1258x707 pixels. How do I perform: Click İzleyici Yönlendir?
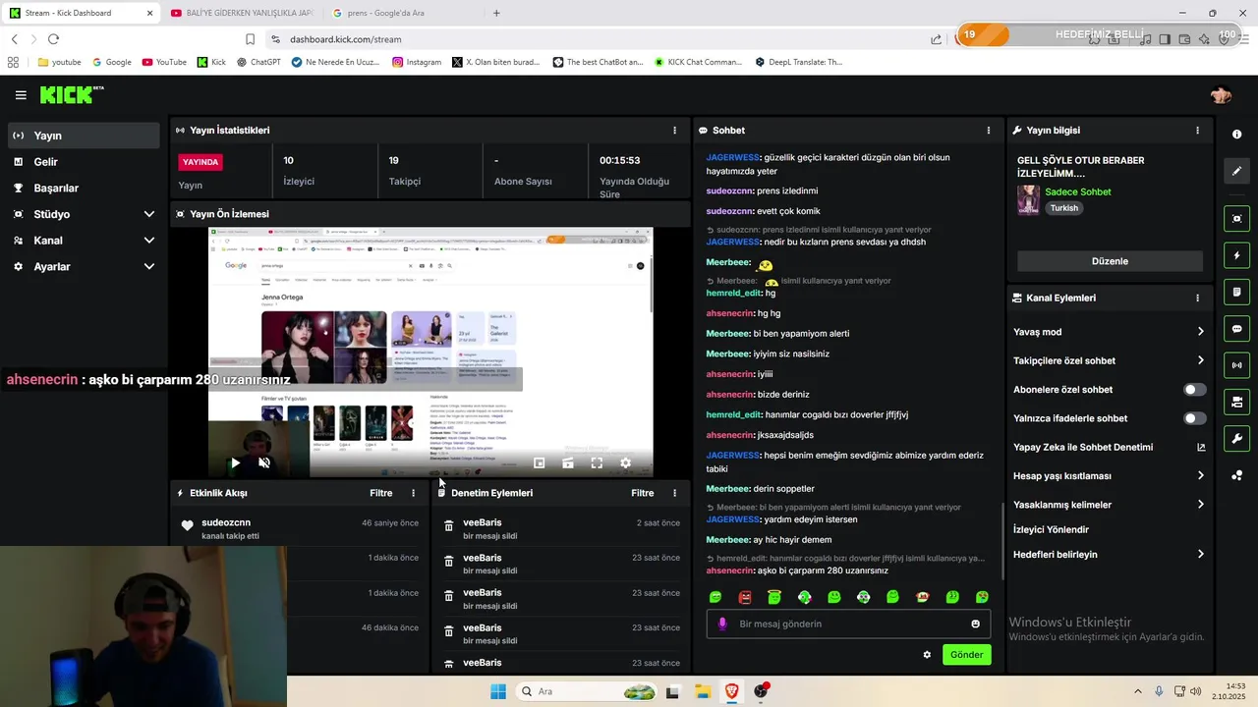click(1051, 529)
